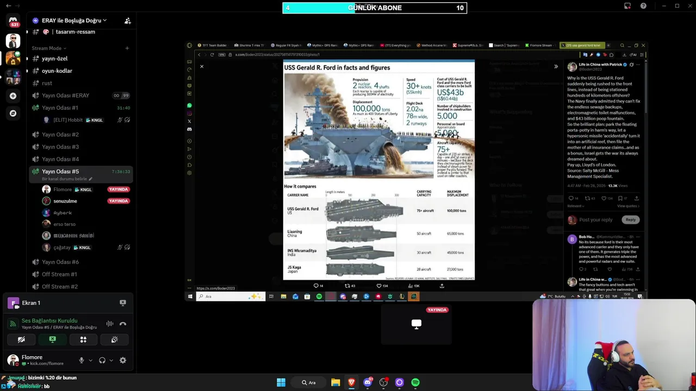
Task: Click Add a Server plus icon
Action: click(13, 96)
